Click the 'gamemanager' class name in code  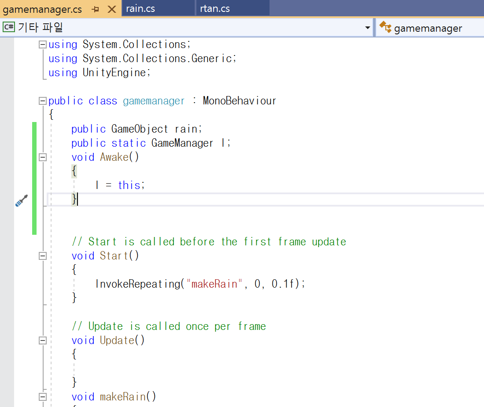pyautogui.click(x=154, y=101)
